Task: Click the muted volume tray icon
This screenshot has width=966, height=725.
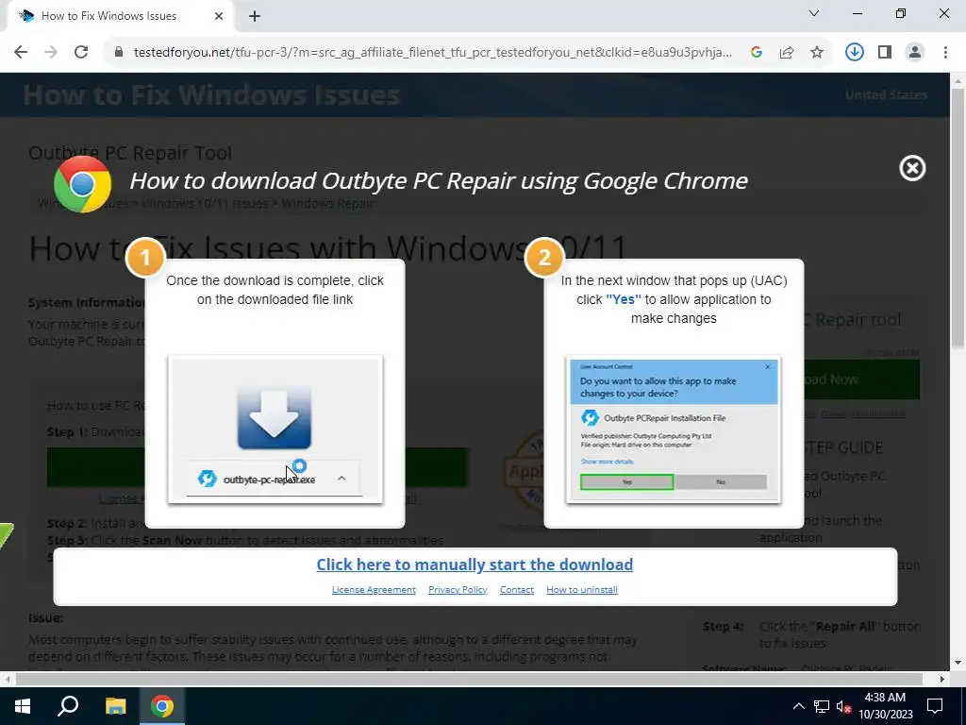Action: point(842,706)
